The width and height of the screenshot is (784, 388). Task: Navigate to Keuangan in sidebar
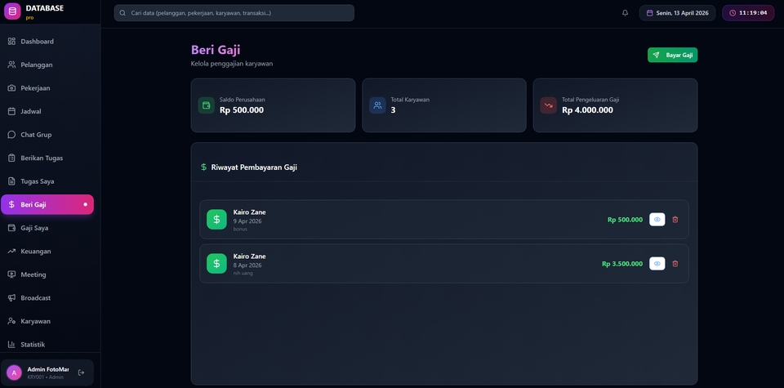[x=47, y=251]
